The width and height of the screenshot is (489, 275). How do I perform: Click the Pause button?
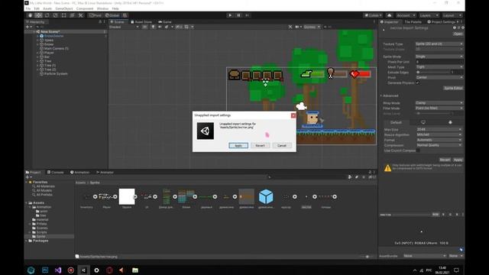coord(238,15)
